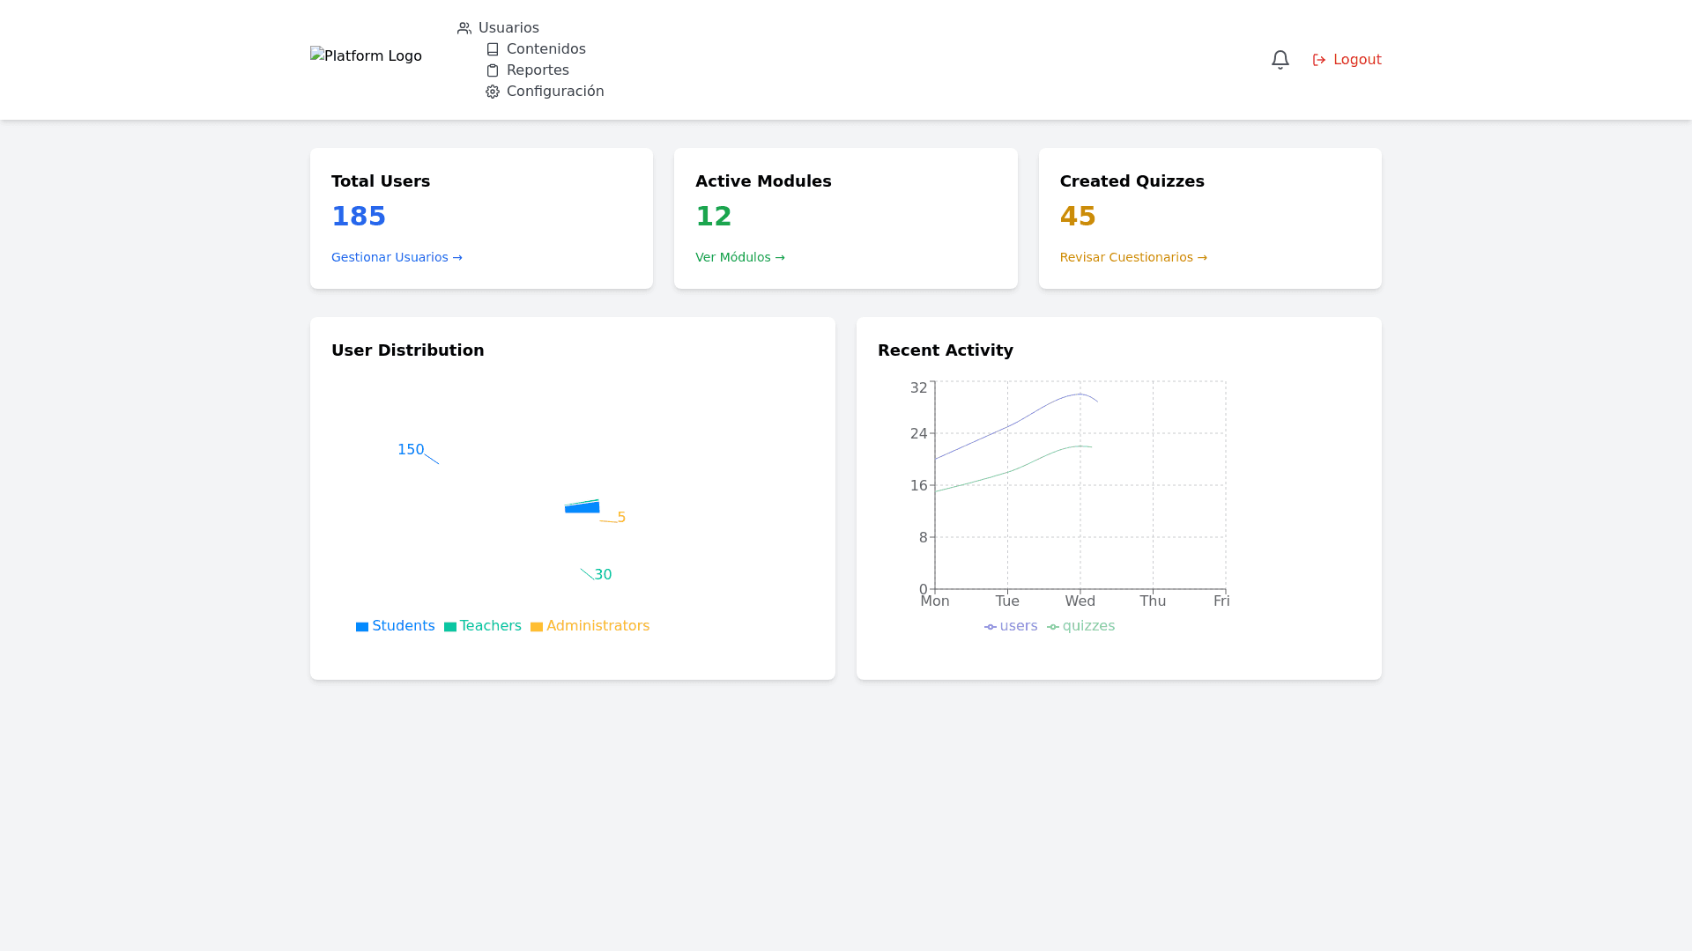Click the Contenidos book icon
The width and height of the screenshot is (1692, 951).
tap(493, 49)
